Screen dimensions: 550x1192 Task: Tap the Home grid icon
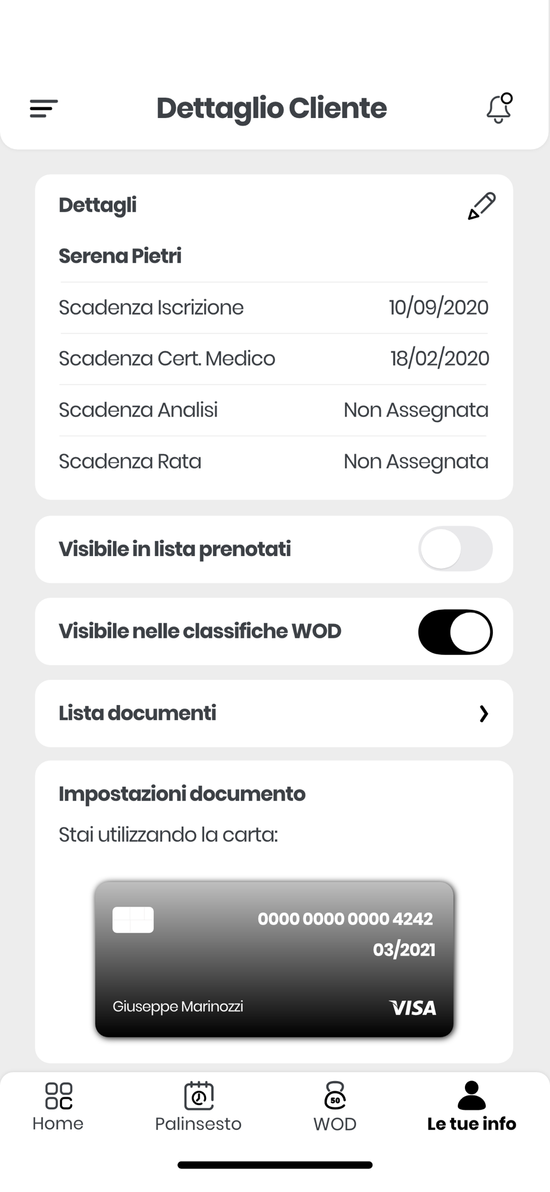click(58, 1096)
